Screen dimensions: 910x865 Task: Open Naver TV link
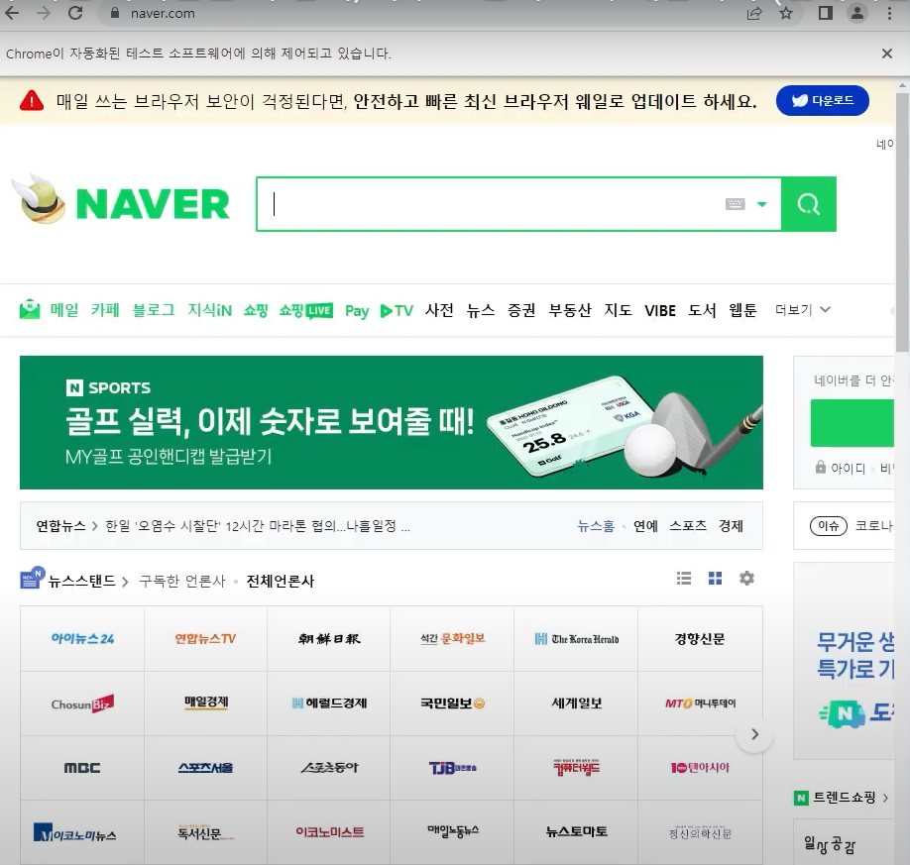click(397, 311)
